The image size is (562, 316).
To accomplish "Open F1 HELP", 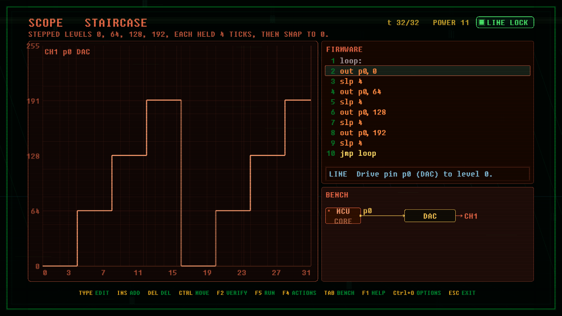I will click(374, 293).
